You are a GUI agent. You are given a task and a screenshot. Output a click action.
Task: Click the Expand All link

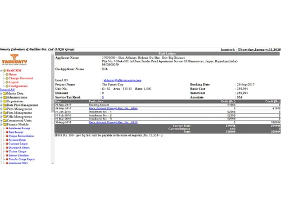[7, 90]
